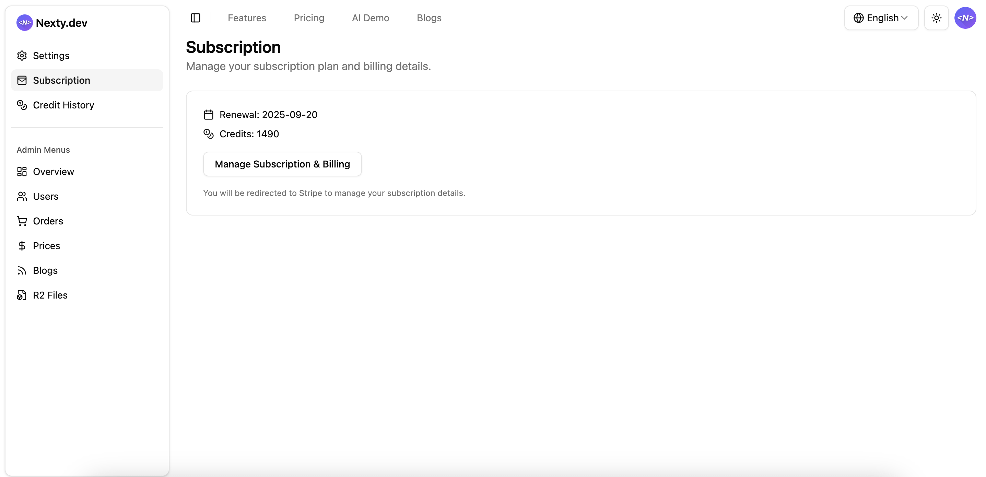986x477 pixels.
Task: Select the Orders shopping cart icon
Action: 22,221
